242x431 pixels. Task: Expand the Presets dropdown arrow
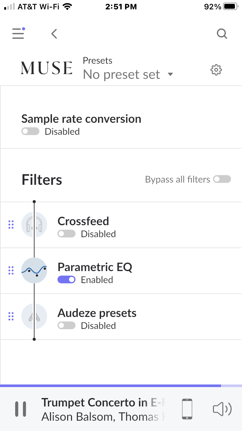tap(170, 75)
